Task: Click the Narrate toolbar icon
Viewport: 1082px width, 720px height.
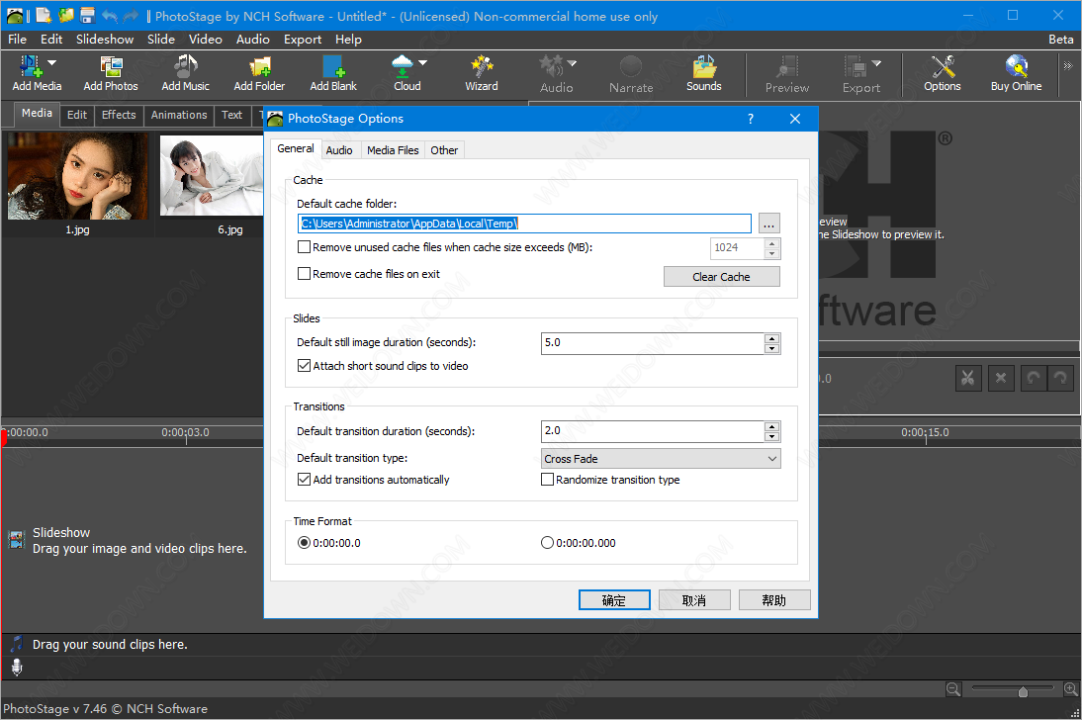Action: click(631, 66)
